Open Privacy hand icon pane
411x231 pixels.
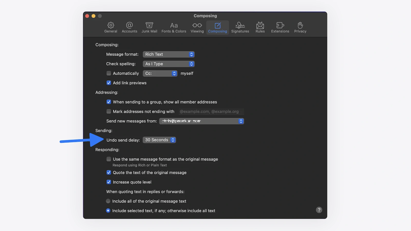300,27
